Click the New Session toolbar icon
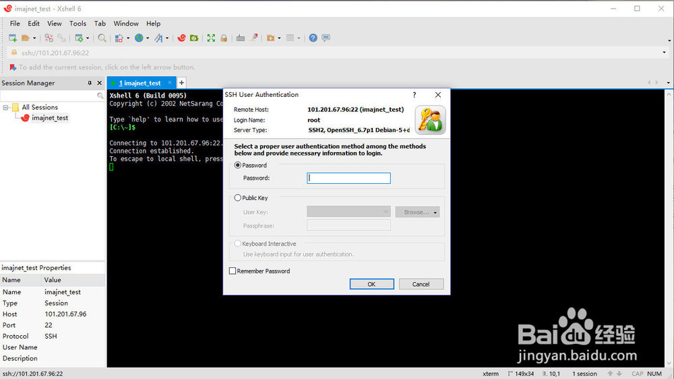Viewport: 674px width, 379px height. (12, 38)
